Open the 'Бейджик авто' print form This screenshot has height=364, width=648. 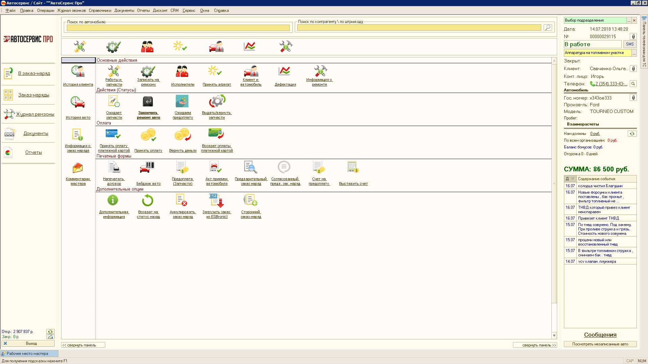coord(148,167)
